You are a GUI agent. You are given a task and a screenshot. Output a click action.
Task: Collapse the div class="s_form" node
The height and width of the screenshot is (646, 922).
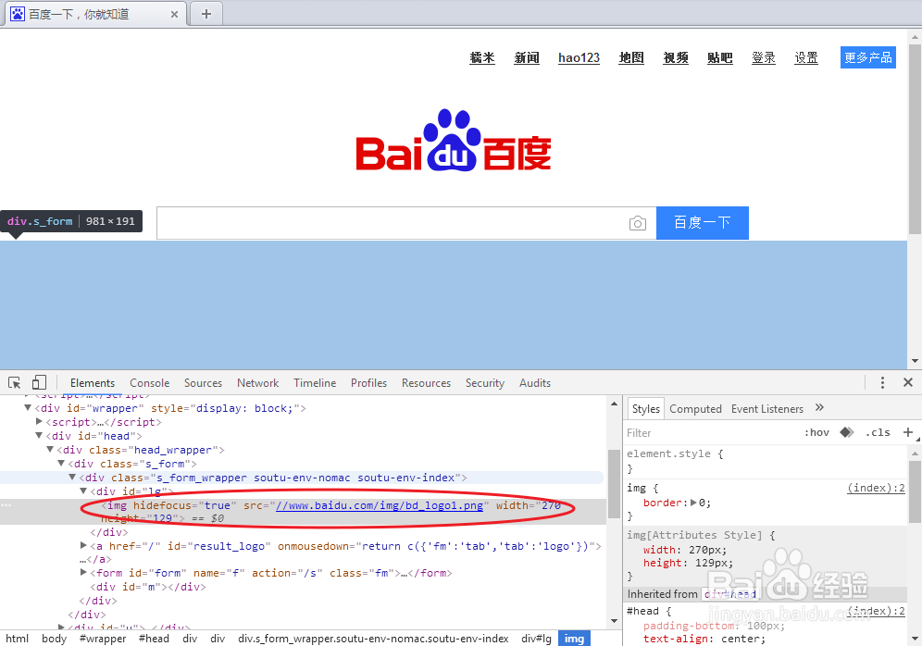click(x=61, y=463)
